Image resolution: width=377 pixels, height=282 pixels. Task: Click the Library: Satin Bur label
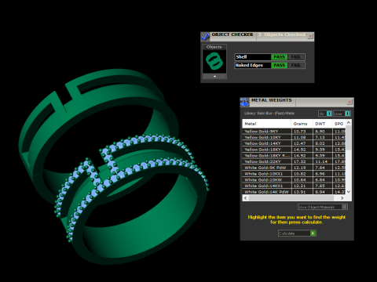coord(269,114)
